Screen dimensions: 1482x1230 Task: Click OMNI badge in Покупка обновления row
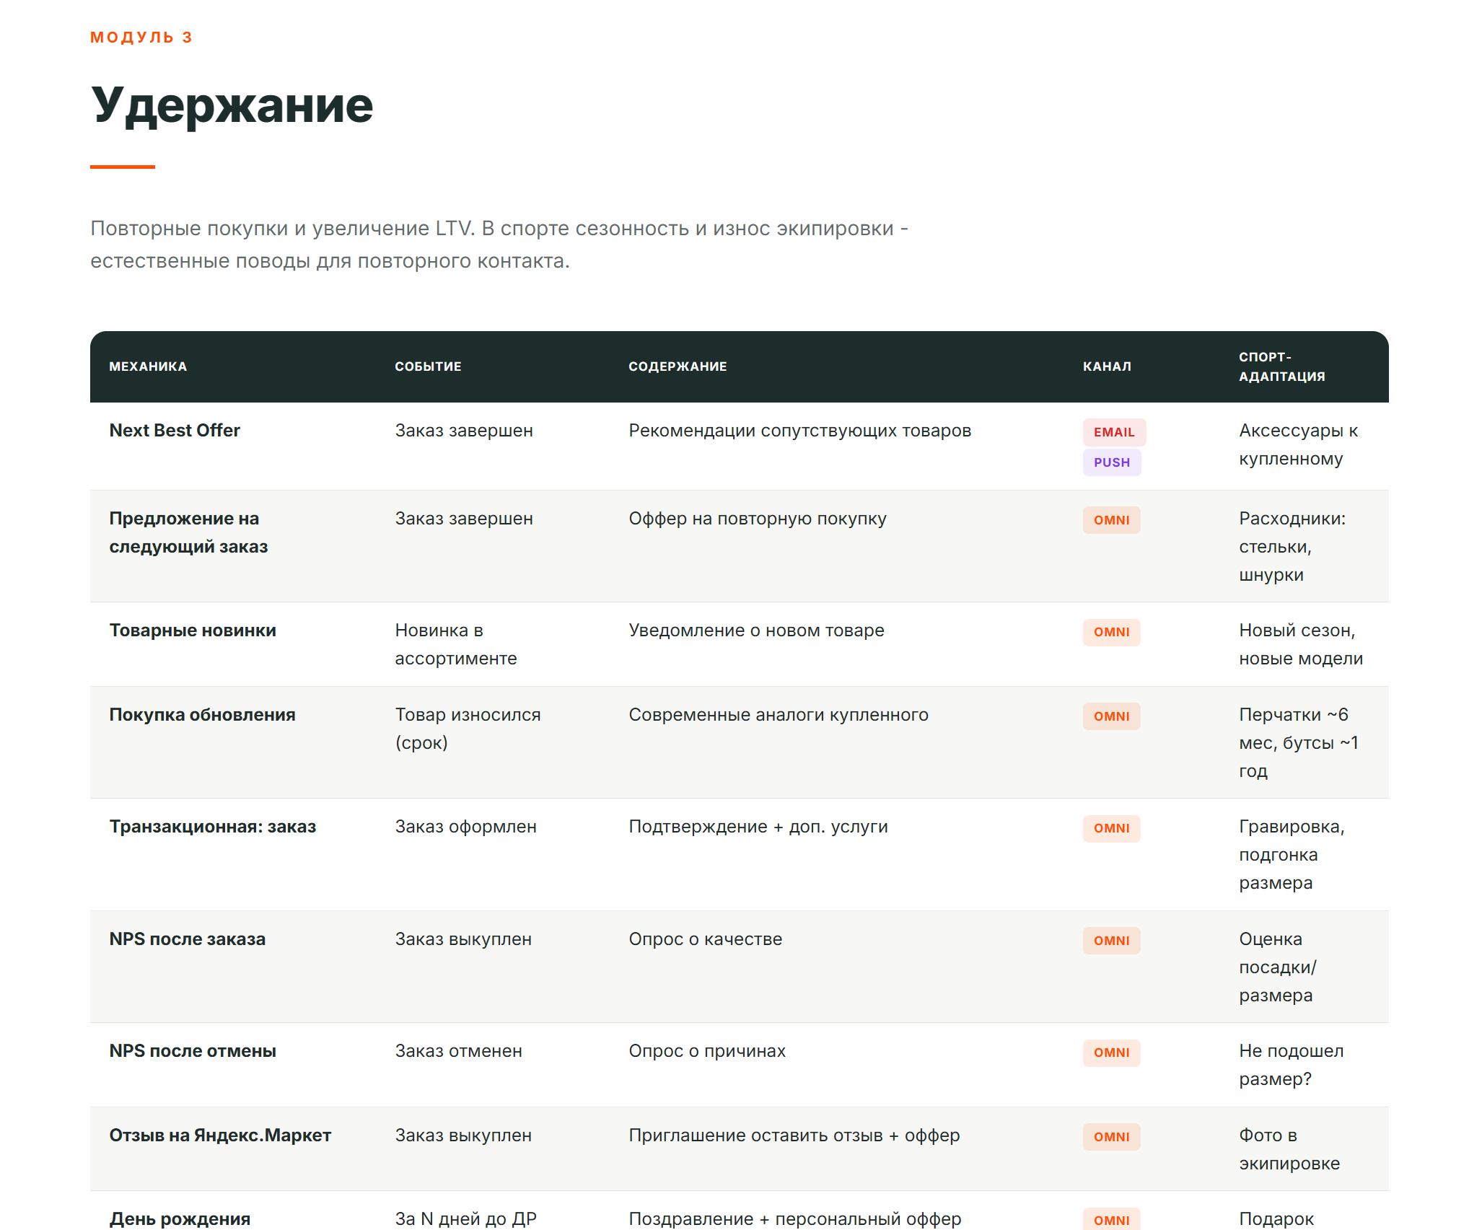click(x=1111, y=716)
